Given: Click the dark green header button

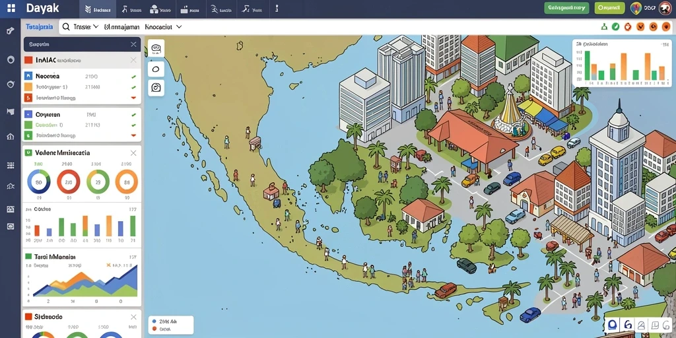Looking at the screenshot, I should point(566,8).
